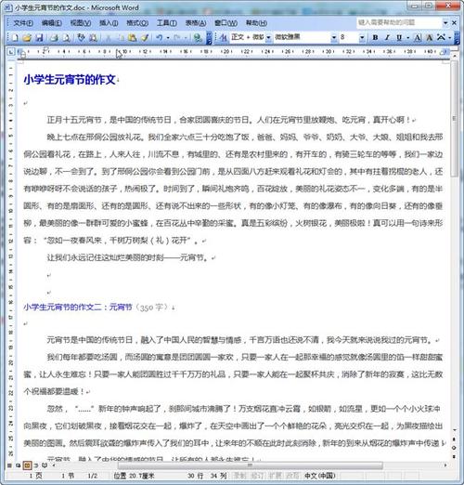Run spelling and grammar check
Viewport: 464px width, 485px height.
point(81,38)
